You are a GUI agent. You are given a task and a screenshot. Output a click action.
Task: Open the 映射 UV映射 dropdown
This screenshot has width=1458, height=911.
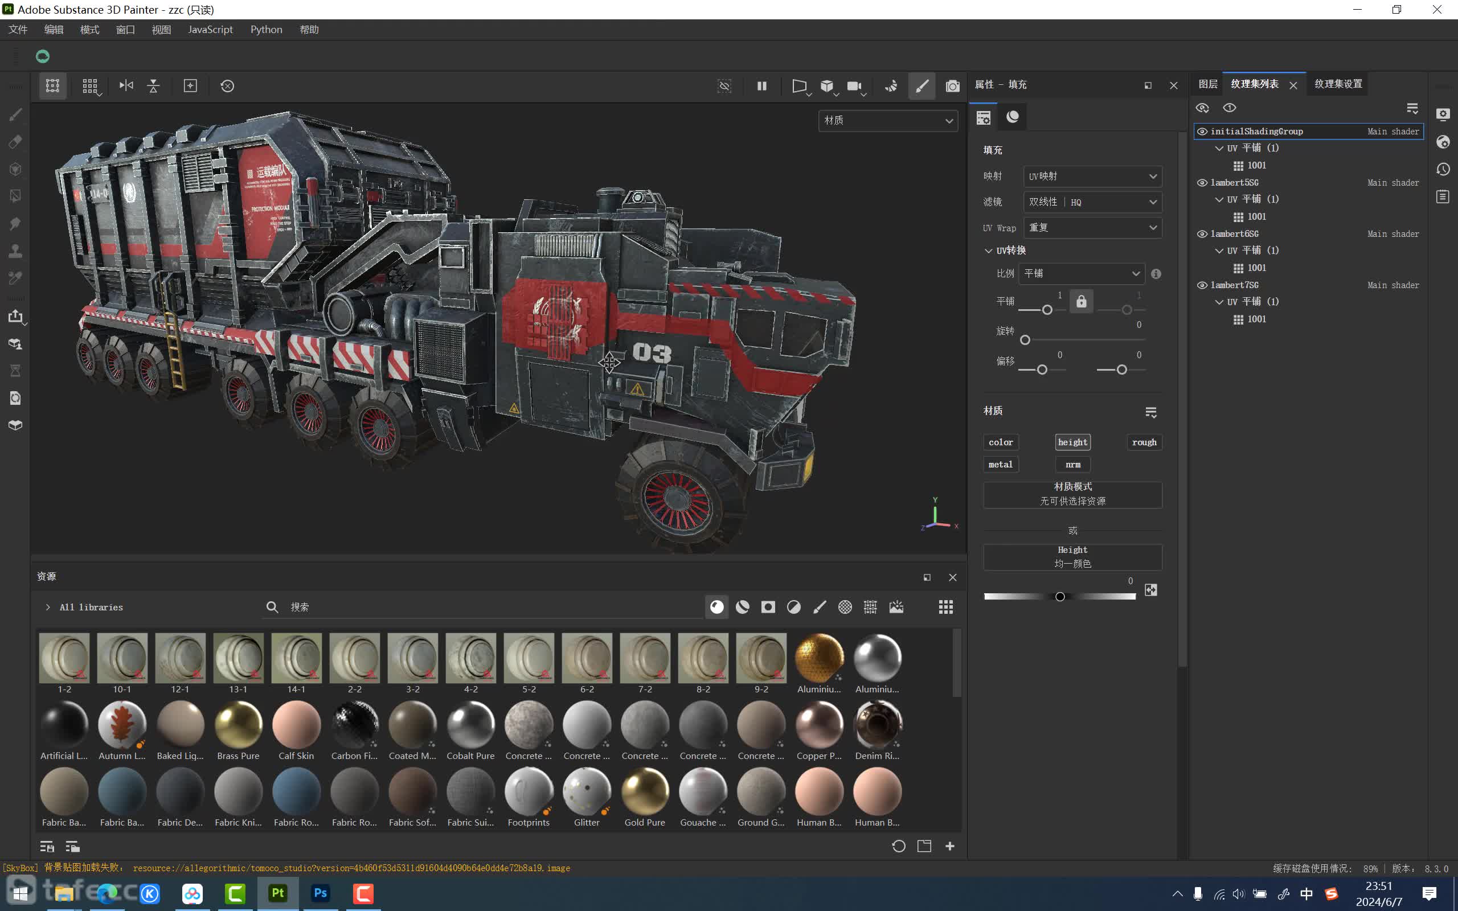click(x=1092, y=177)
